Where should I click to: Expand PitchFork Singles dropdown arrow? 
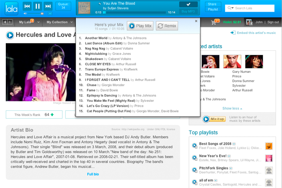(x=231, y=168)
